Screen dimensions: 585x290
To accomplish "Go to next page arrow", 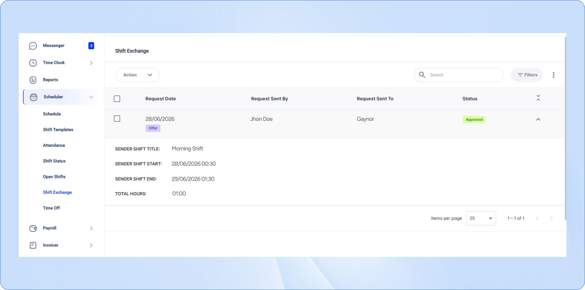I will [551, 218].
